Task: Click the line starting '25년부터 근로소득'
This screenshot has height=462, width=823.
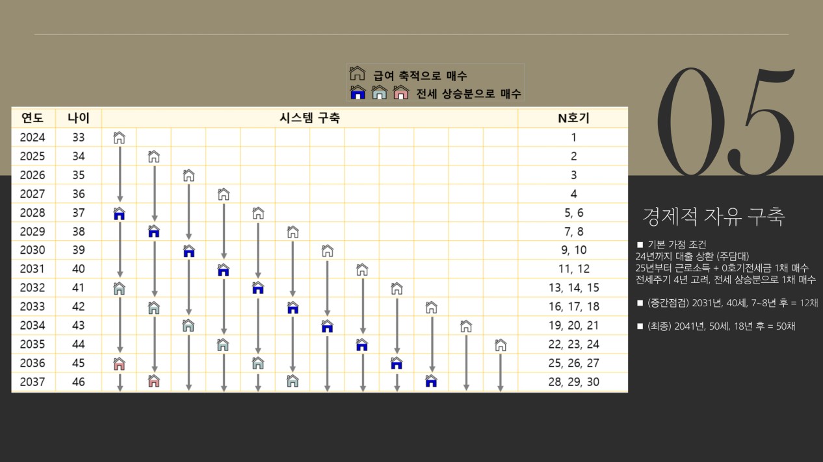Action: (x=722, y=267)
